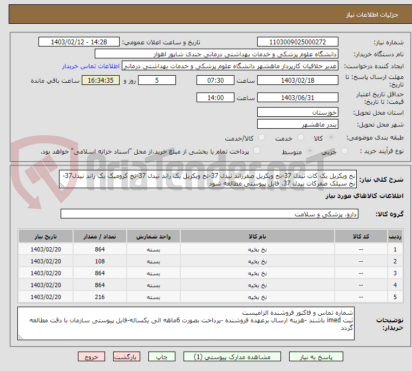Click the general description text area شرح کلی نیاز
This screenshot has height=371, width=412.
point(208,180)
